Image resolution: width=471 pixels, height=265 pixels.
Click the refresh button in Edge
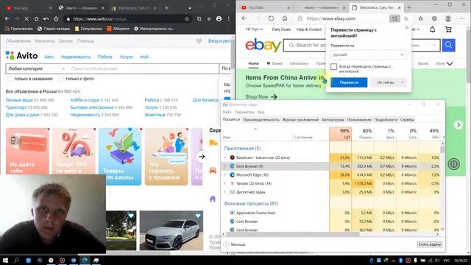pos(272,18)
